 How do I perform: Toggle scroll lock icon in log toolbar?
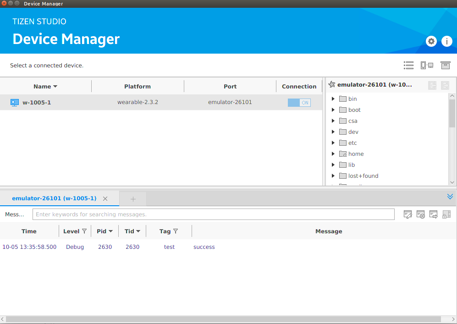pyautogui.click(x=446, y=214)
